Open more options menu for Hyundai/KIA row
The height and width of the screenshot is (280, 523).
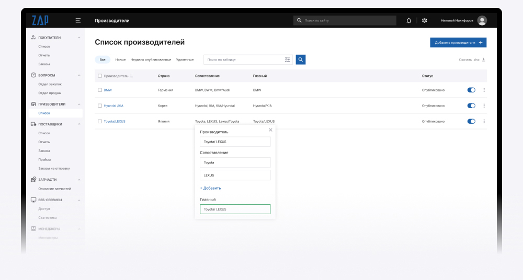[x=484, y=106]
